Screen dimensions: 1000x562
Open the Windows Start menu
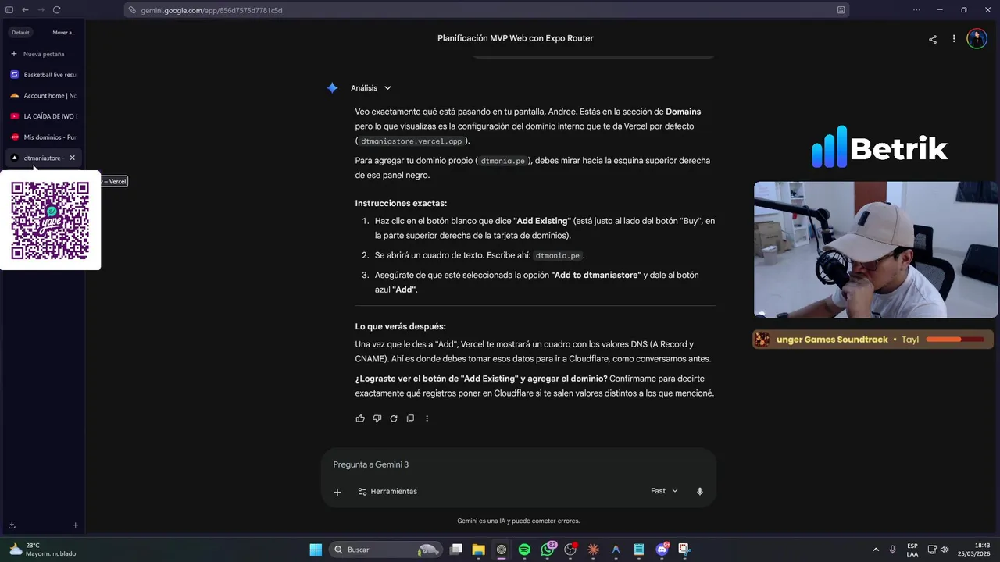coord(316,550)
